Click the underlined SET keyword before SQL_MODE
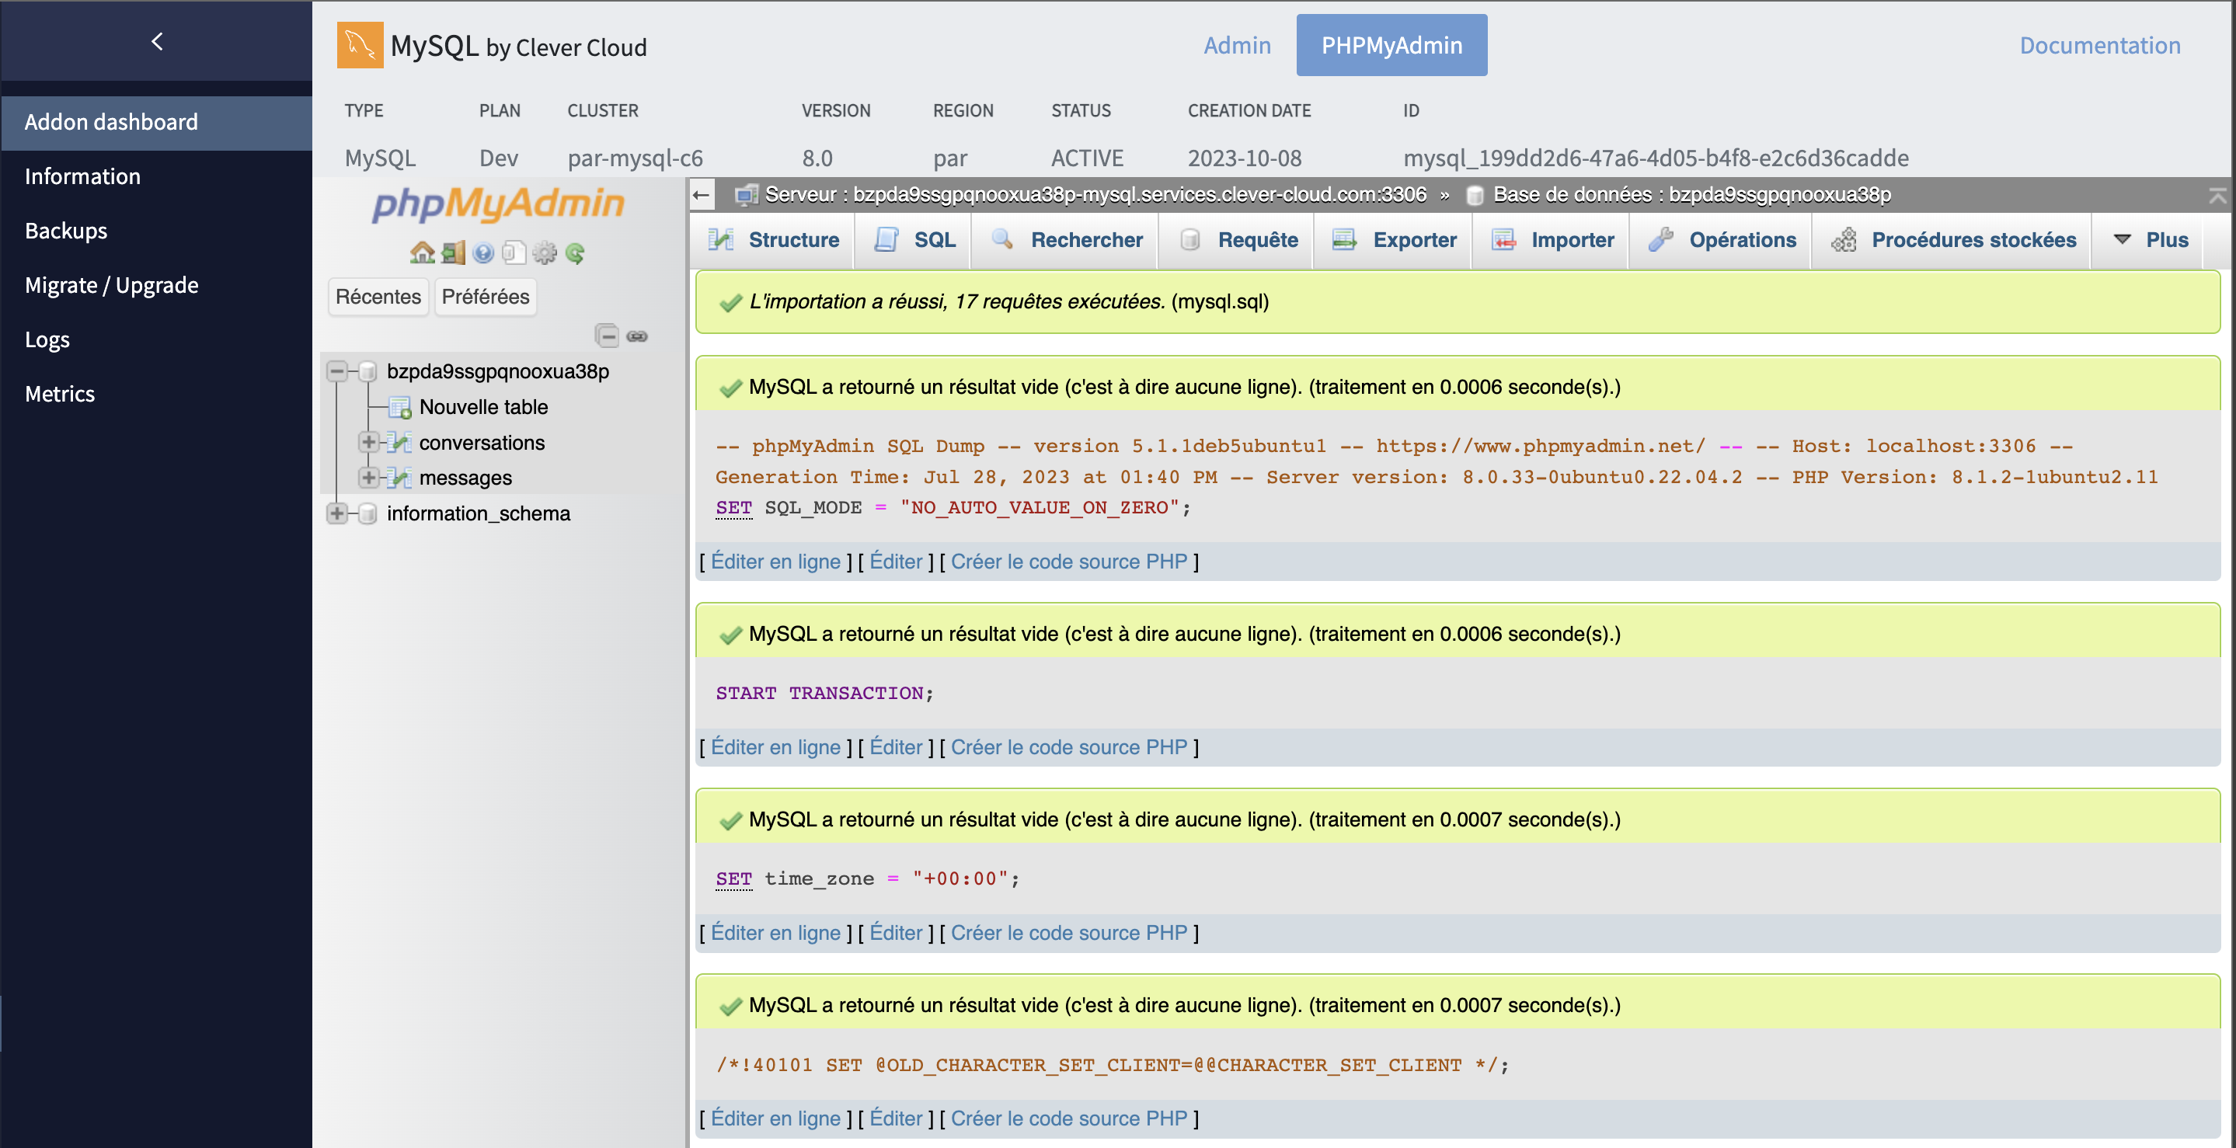 click(x=733, y=508)
